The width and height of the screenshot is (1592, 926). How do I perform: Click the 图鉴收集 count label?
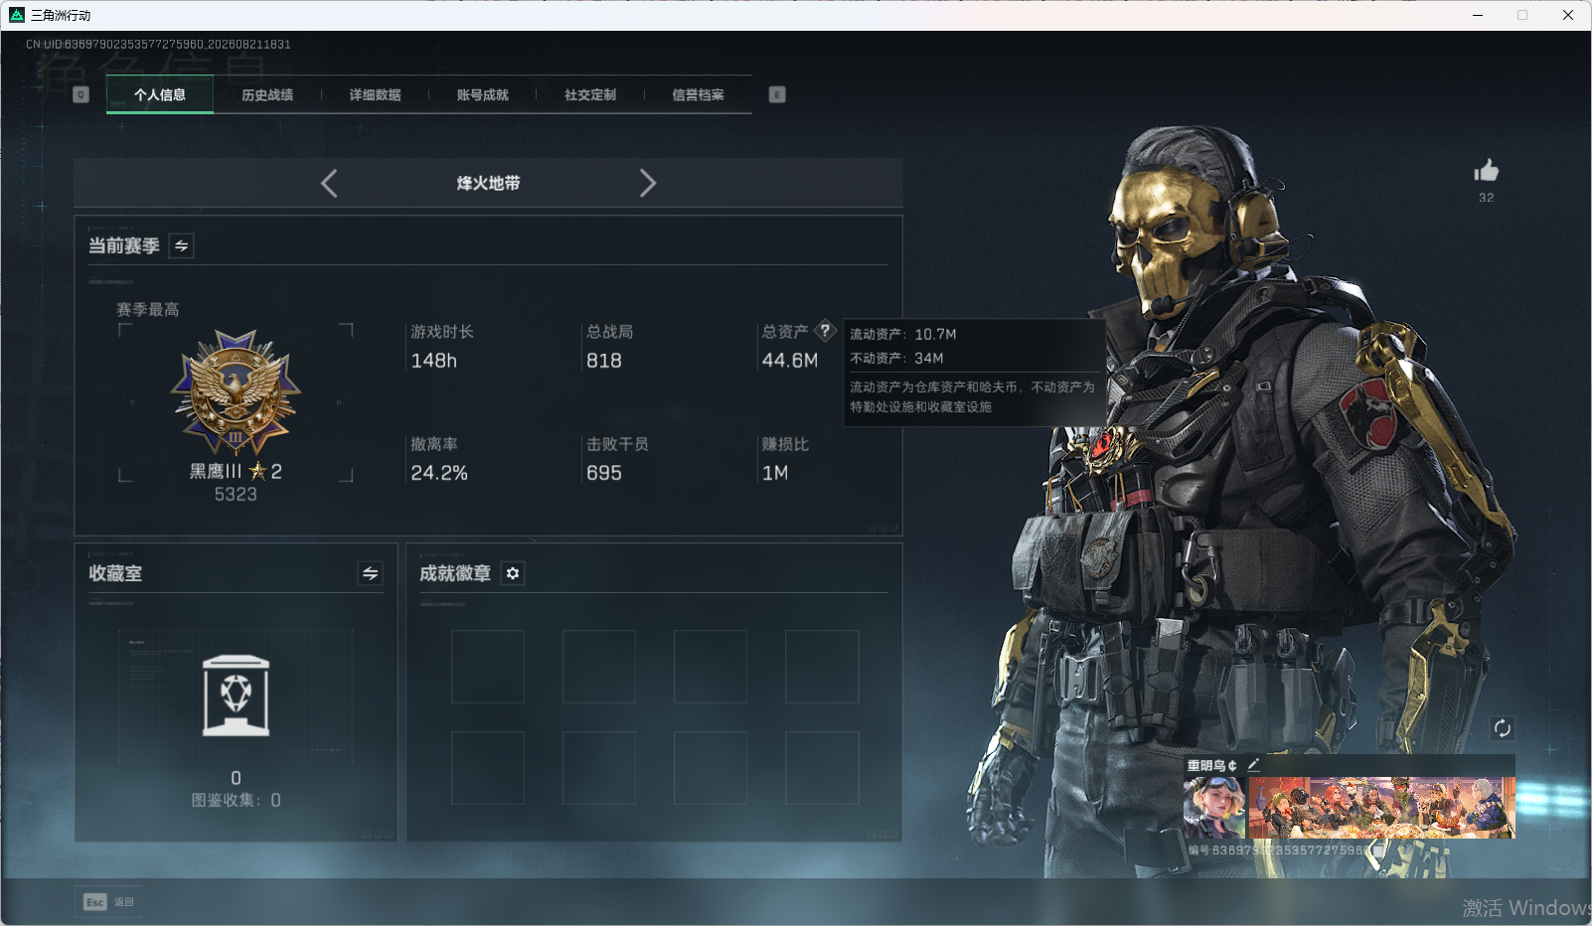point(236,800)
